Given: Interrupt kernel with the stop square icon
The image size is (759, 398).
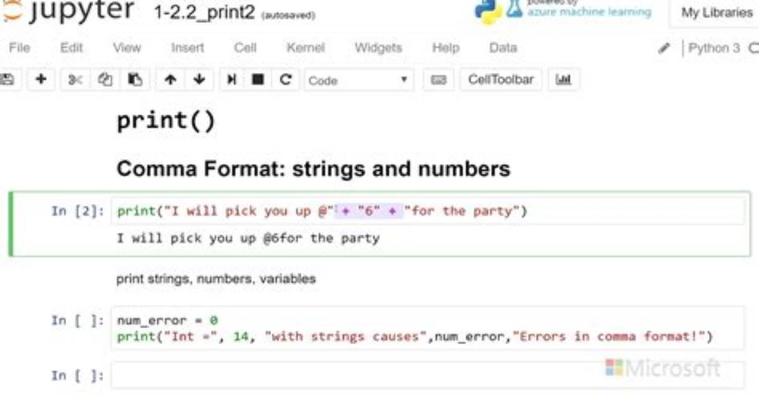Looking at the screenshot, I should point(258,80).
